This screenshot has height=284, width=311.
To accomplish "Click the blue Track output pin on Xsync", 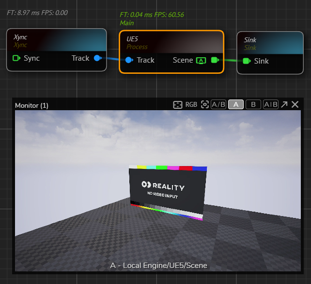I will pos(97,58).
